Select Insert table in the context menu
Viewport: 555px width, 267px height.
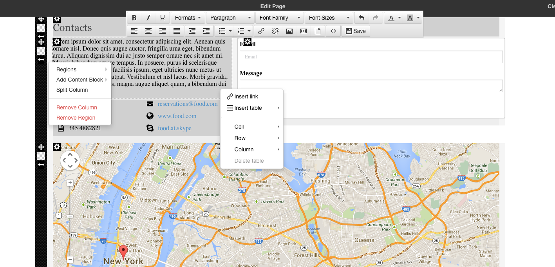point(248,108)
